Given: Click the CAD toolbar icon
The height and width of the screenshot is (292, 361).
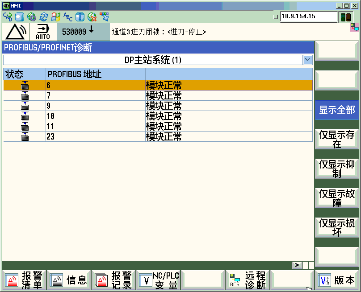Looking at the screenshot, I should pyautogui.click(x=8, y=17).
